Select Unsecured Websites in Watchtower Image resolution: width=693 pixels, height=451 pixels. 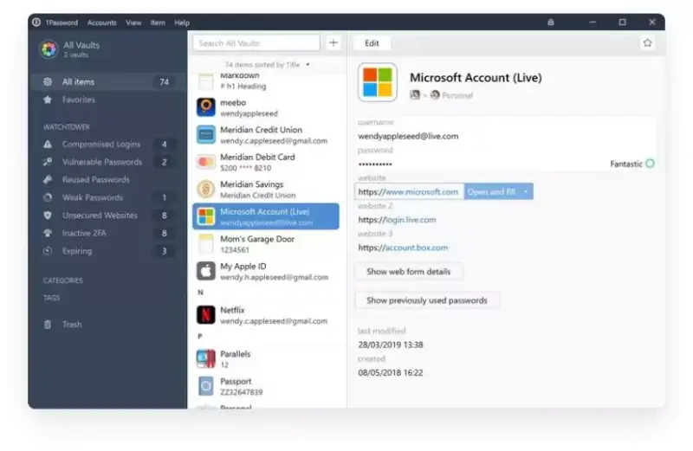click(107, 216)
